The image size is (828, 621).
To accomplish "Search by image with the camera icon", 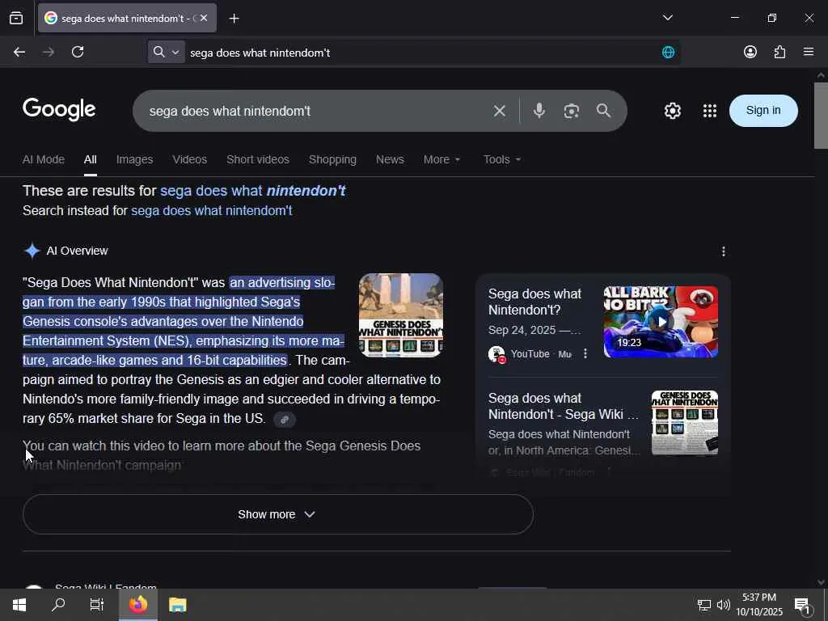I will (x=572, y=111).
